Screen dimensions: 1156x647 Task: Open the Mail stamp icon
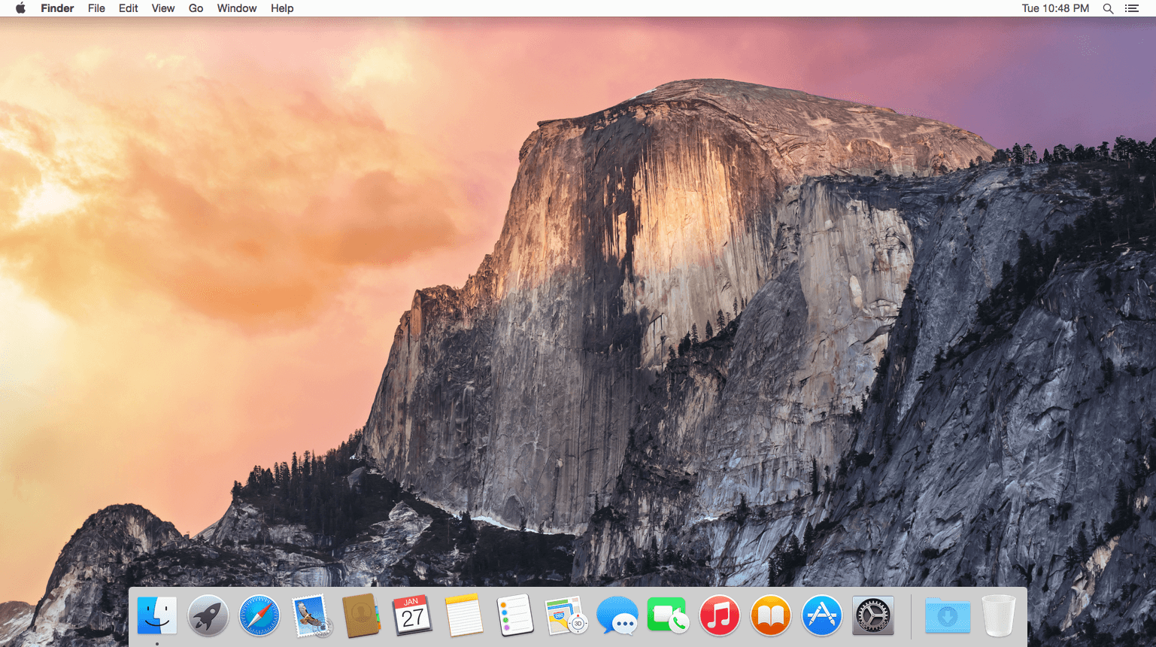click(311, 615)
